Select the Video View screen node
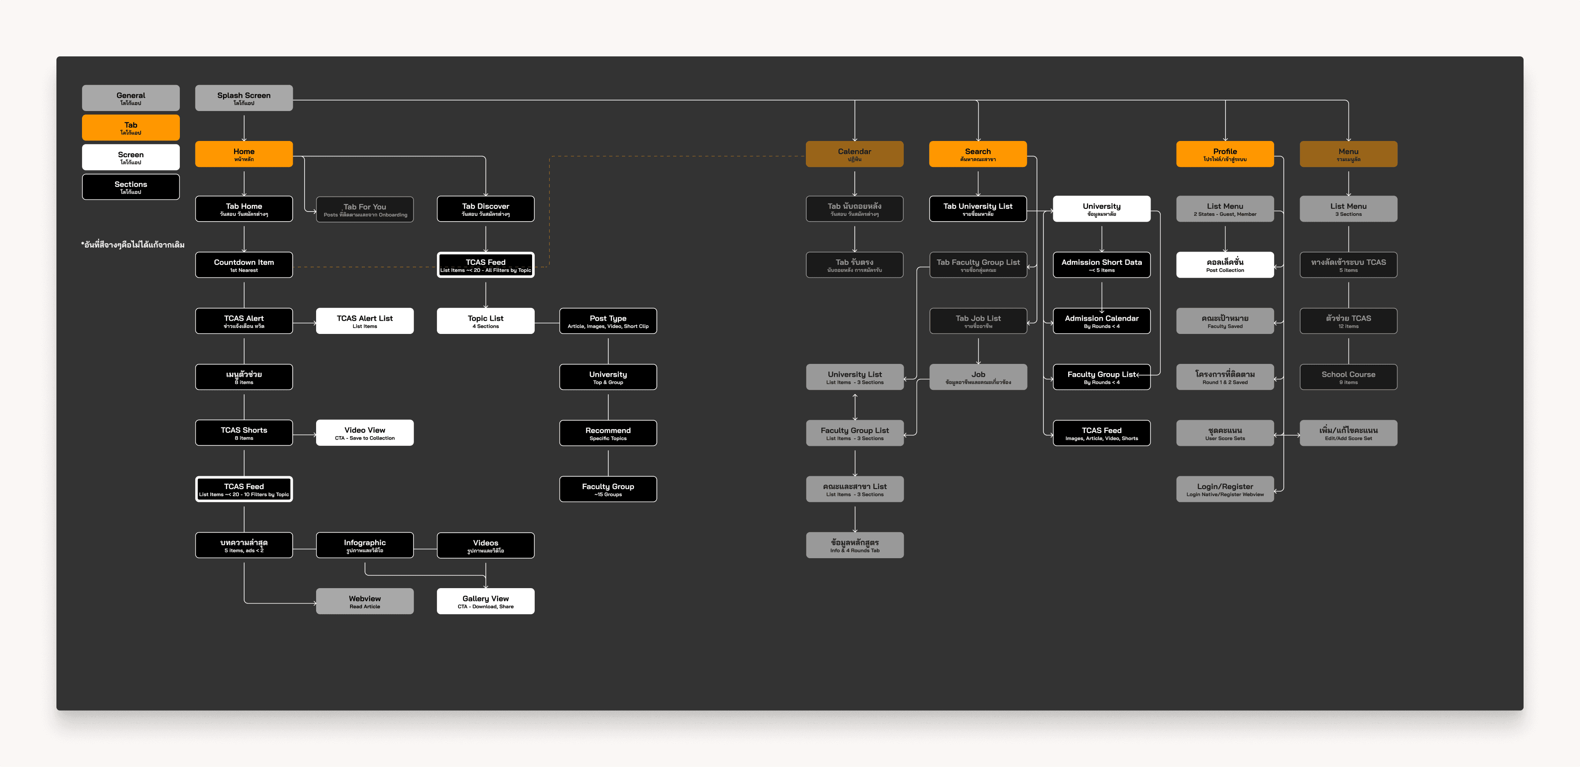 click(364, 433)
